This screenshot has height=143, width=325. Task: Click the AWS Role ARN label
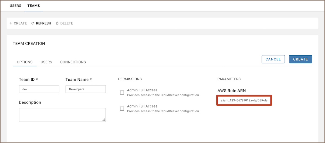click(x=232, y=91)
